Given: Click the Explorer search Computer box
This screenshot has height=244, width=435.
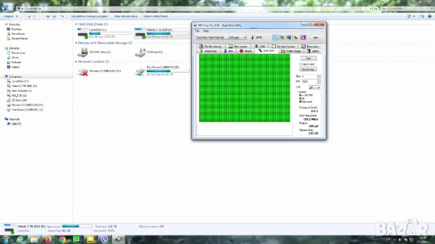Looking at the screenshot, I should (x=406, y=9).
